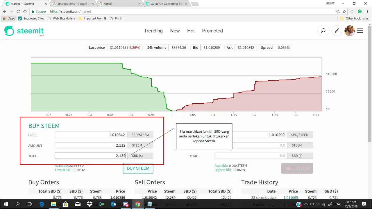Open the Windows notification center
This screenshot has width=372, height=209.
coord(364,204)
